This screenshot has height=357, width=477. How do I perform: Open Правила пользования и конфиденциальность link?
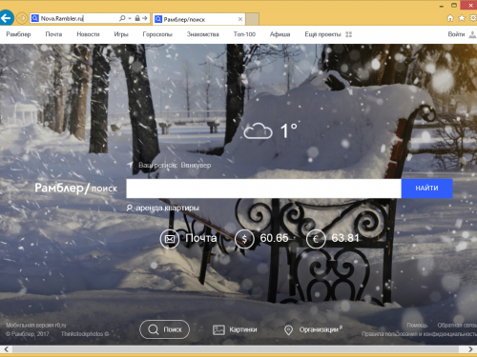coord(419,334)
